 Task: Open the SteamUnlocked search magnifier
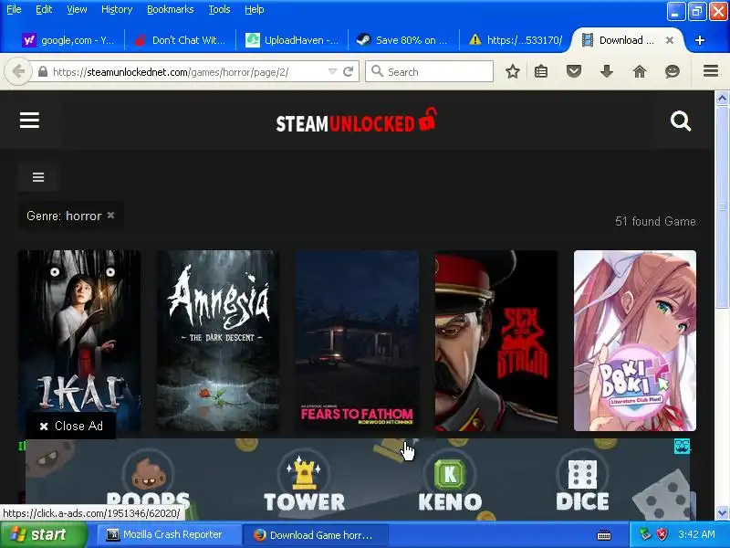[x=681, y=121]
